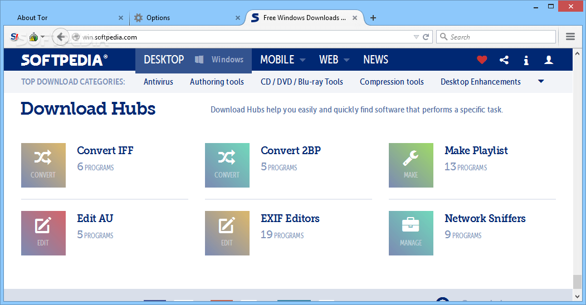Open the Authoring tools category
586x305 pixels.
click(217, 82)
